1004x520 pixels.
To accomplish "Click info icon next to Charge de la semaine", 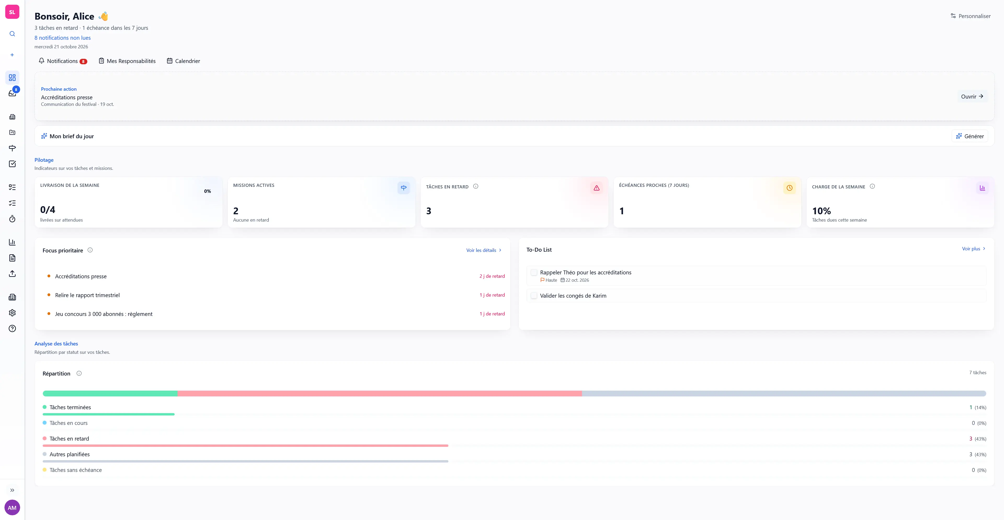I will [872, 187].
